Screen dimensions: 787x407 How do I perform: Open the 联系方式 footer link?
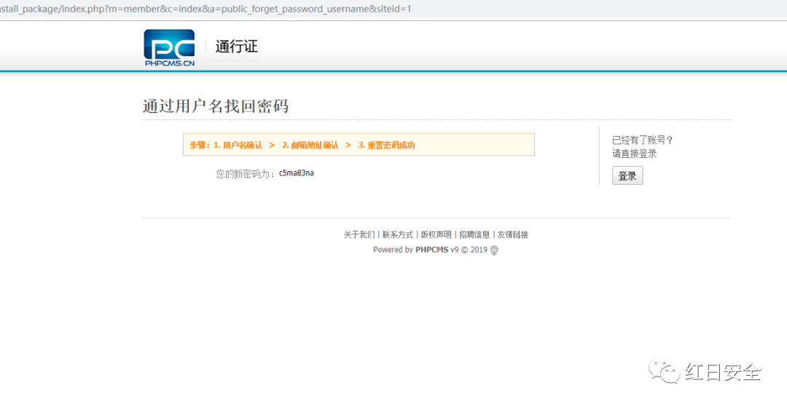point(398,234)
